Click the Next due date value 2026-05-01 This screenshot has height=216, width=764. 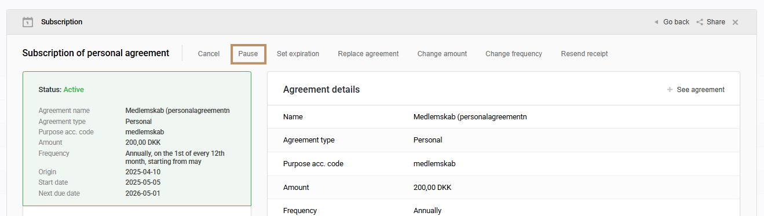click(x=142, y=193)
